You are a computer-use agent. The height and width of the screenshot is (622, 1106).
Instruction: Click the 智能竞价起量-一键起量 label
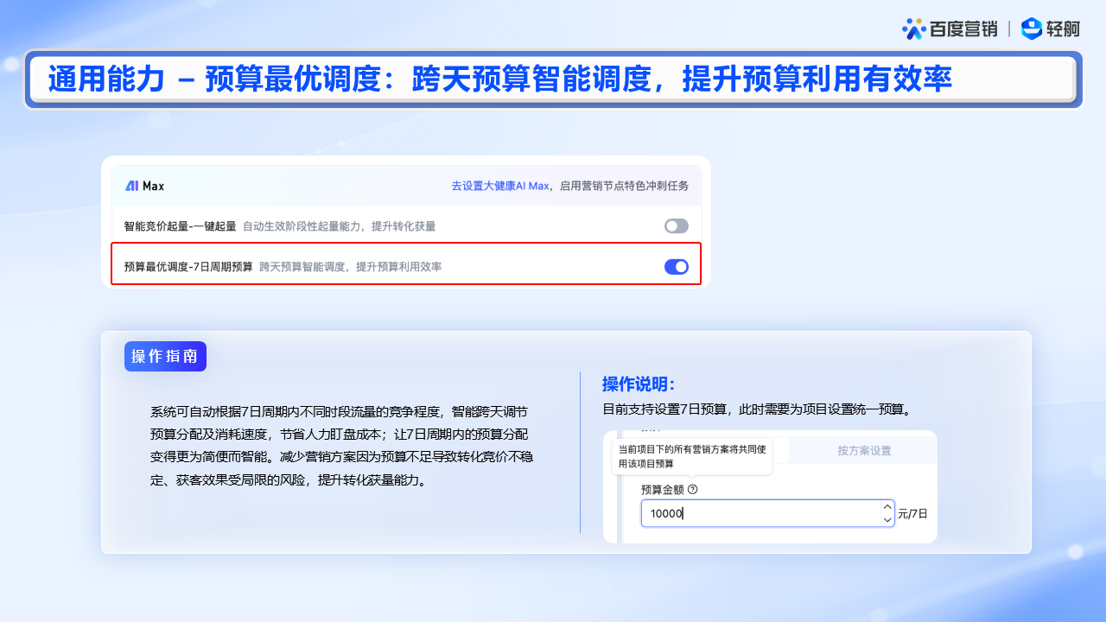click(180, 226)
